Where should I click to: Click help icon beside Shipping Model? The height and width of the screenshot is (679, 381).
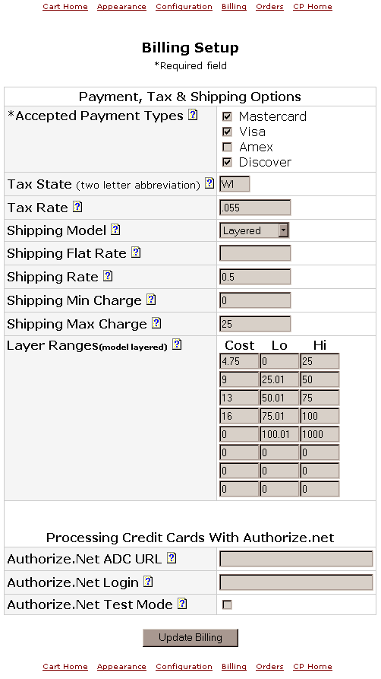[115, 230]
